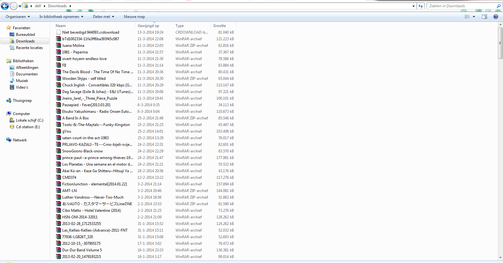Refresh the folder with the refresh icon
Image resolution: width=503 pixels, height=263 pixels.
point(421,6)
